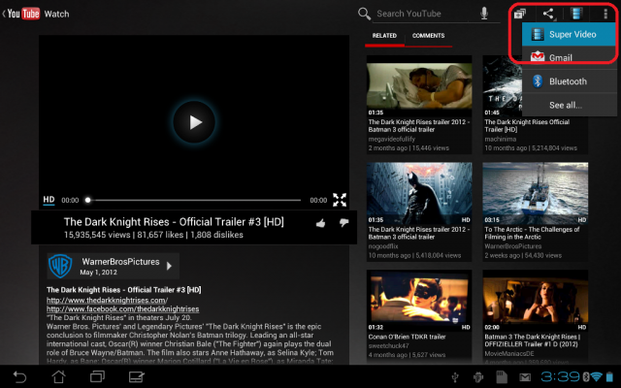Screen dimensions: 621x388
Task: Tap the Wi-Fi status icon
Action: (x=596, y=376)
